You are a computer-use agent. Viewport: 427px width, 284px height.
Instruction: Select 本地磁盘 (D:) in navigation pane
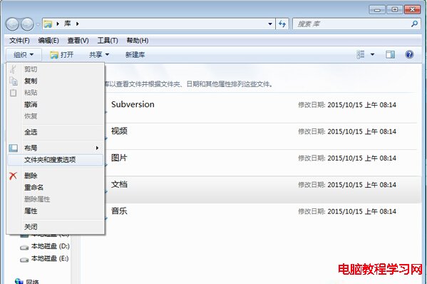(50, 246)
